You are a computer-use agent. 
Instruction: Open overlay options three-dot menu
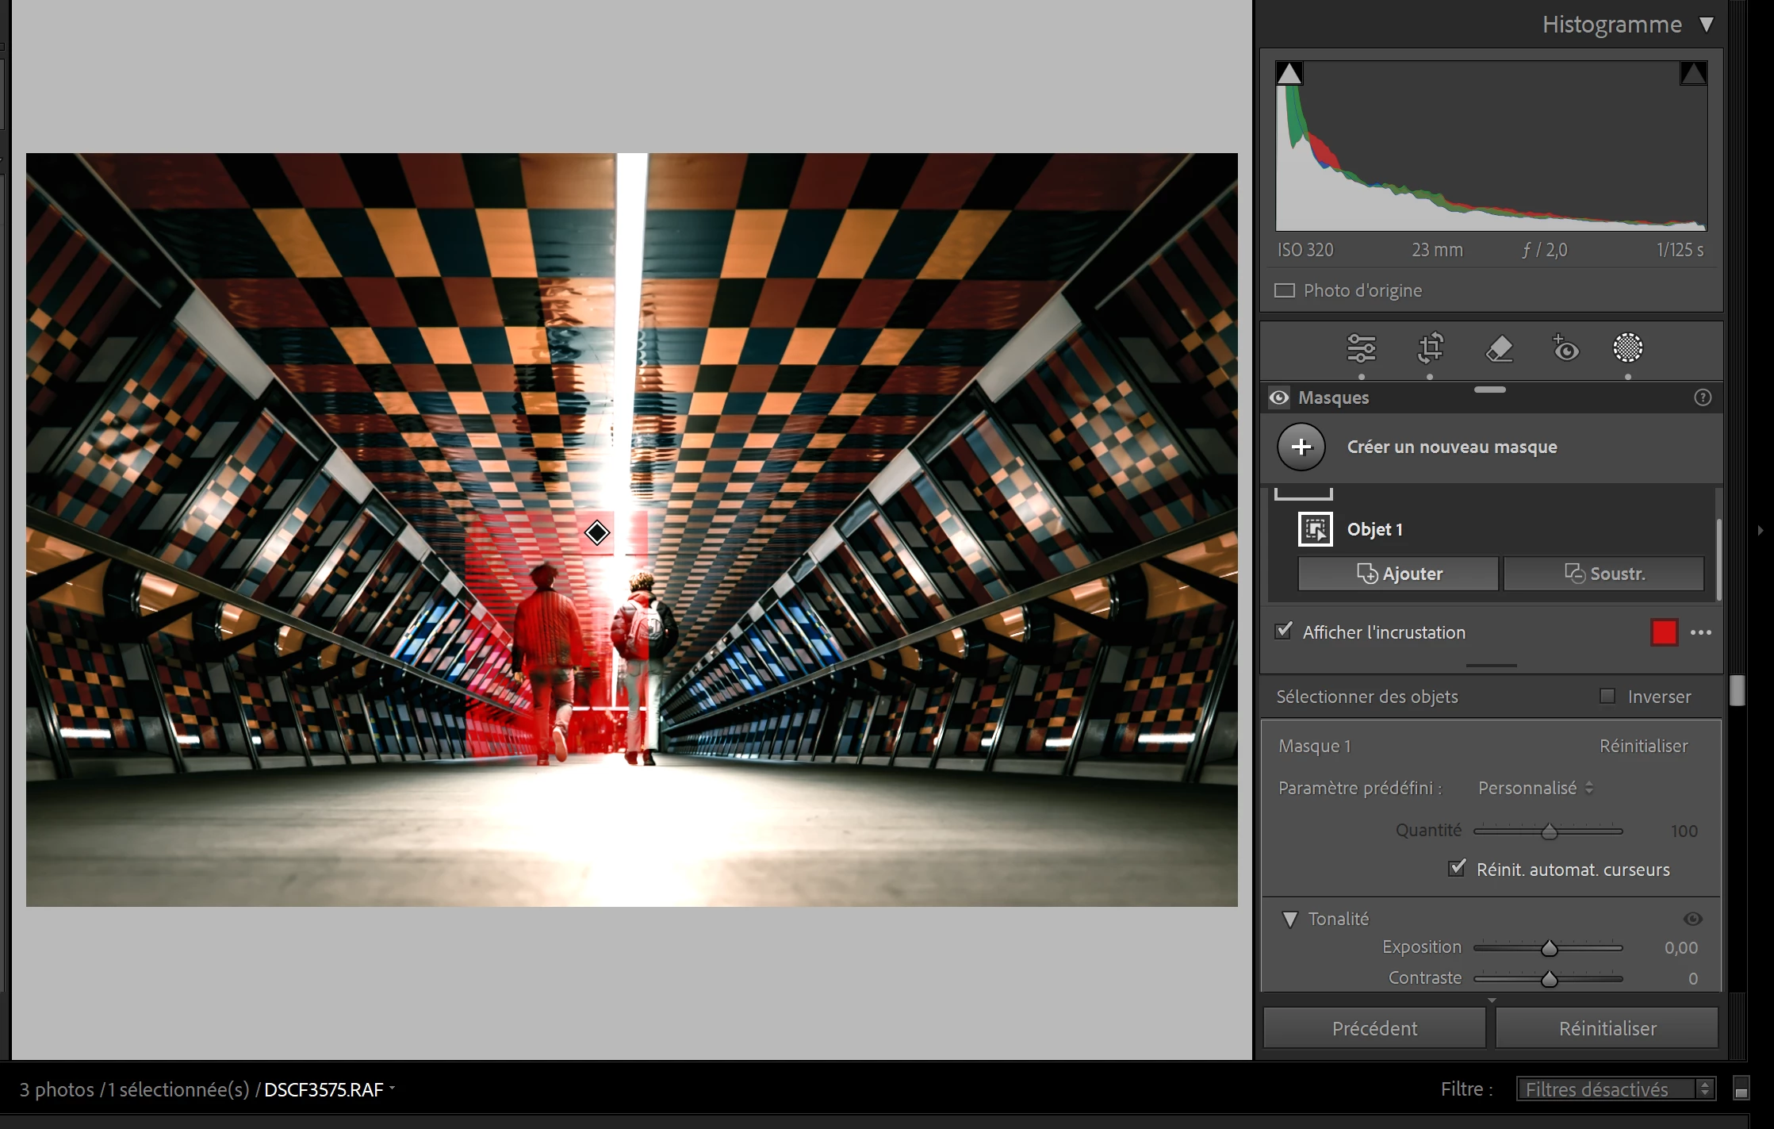pyautogui.click(x=1700, y=632)
